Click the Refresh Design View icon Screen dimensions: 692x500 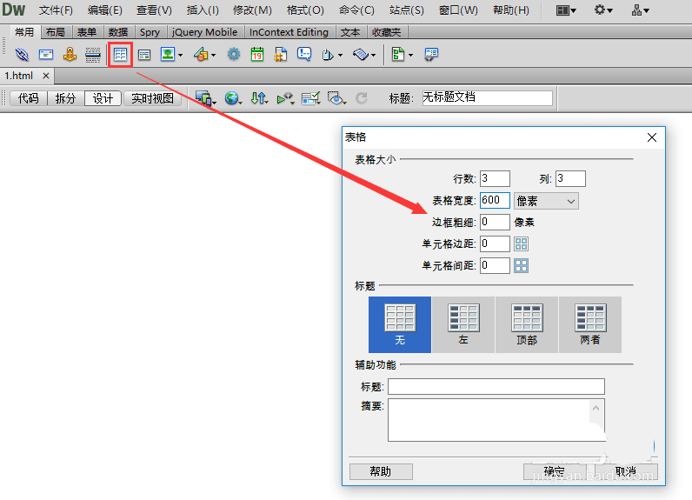click(362, 98)
